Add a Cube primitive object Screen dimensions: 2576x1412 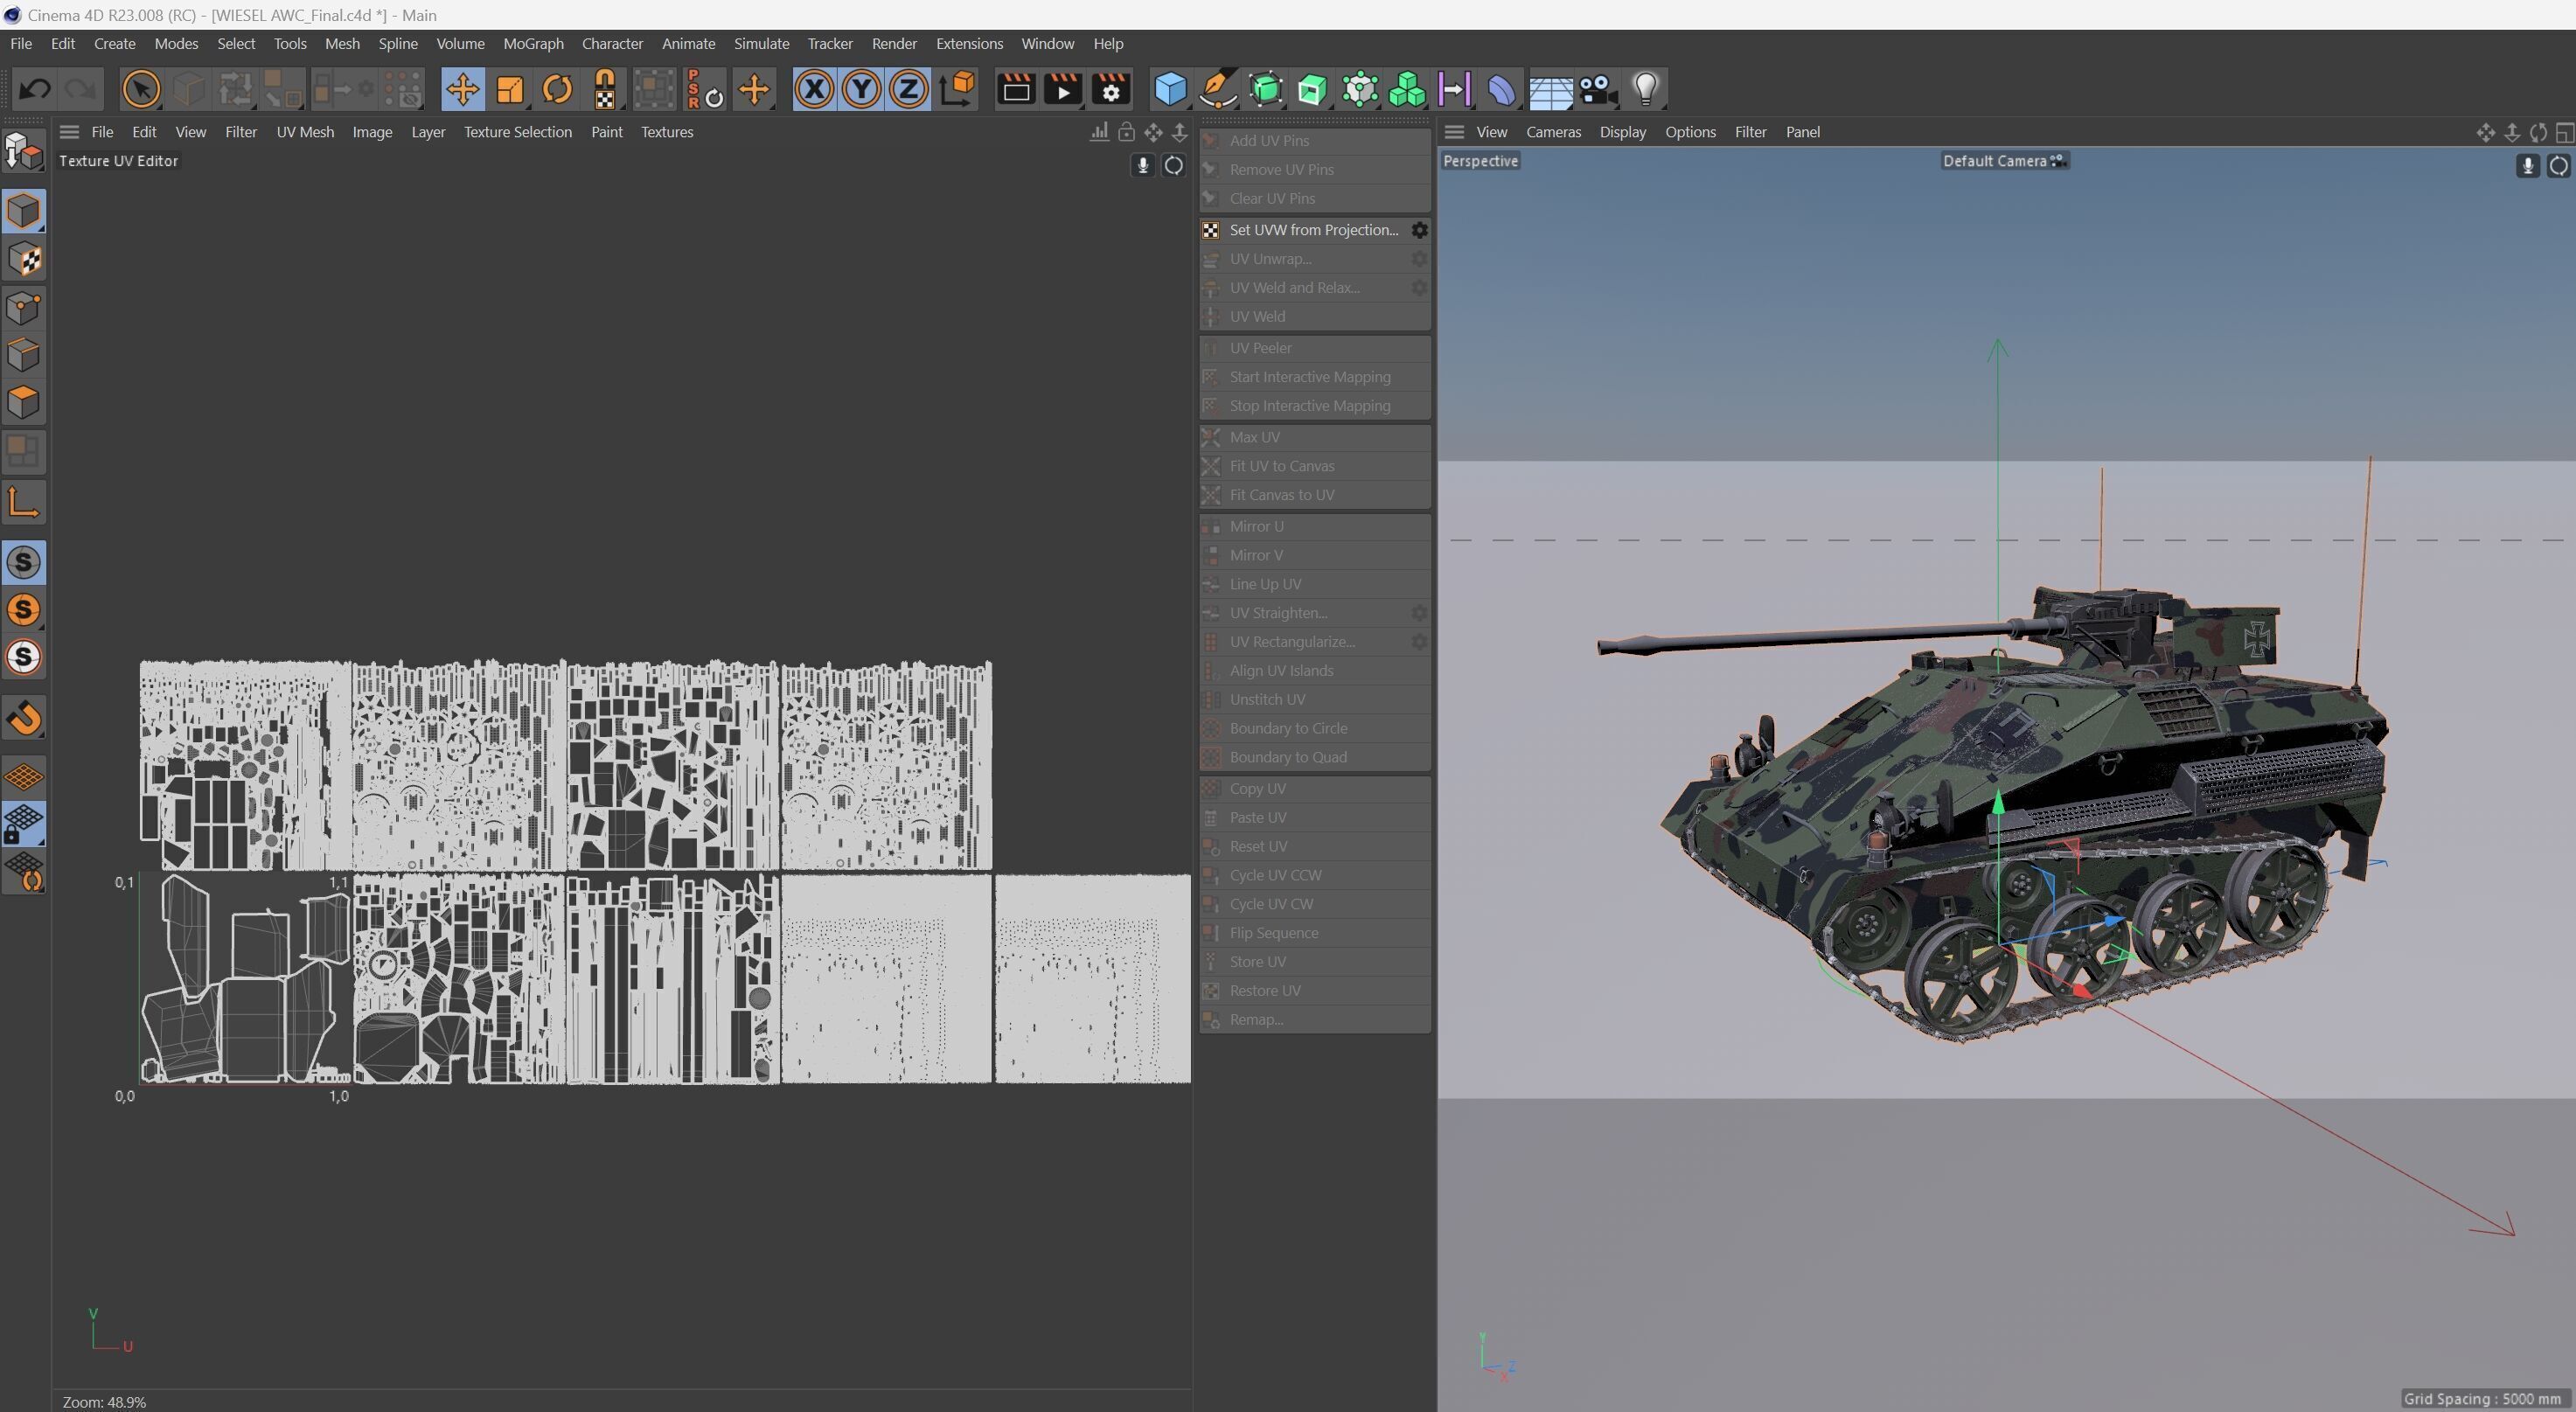pyautogui.click(x=1170, y=90)
